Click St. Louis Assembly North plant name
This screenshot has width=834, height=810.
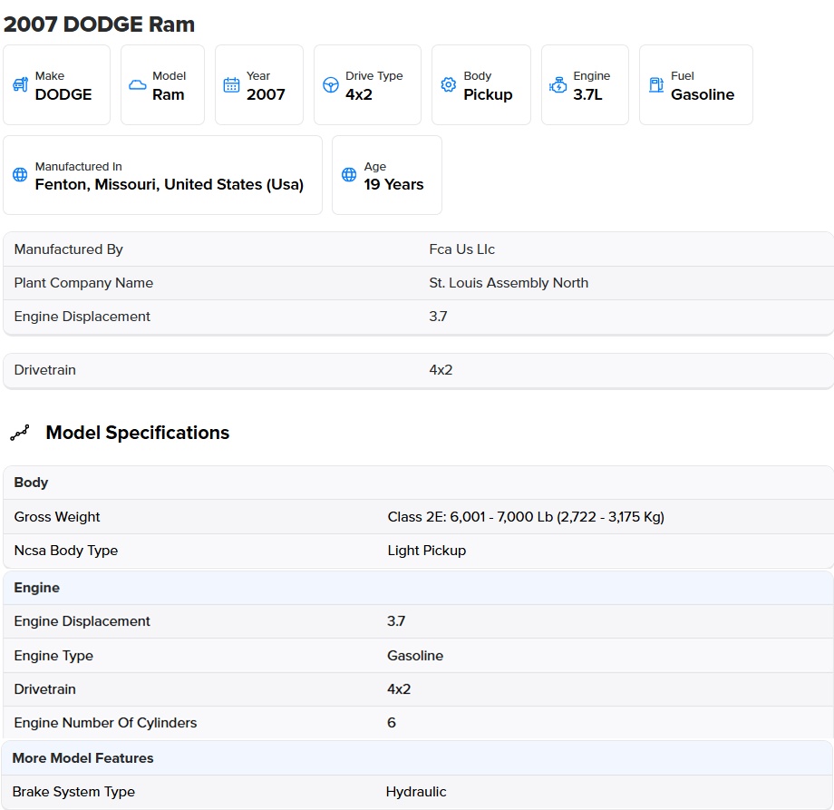click(509, 283)
